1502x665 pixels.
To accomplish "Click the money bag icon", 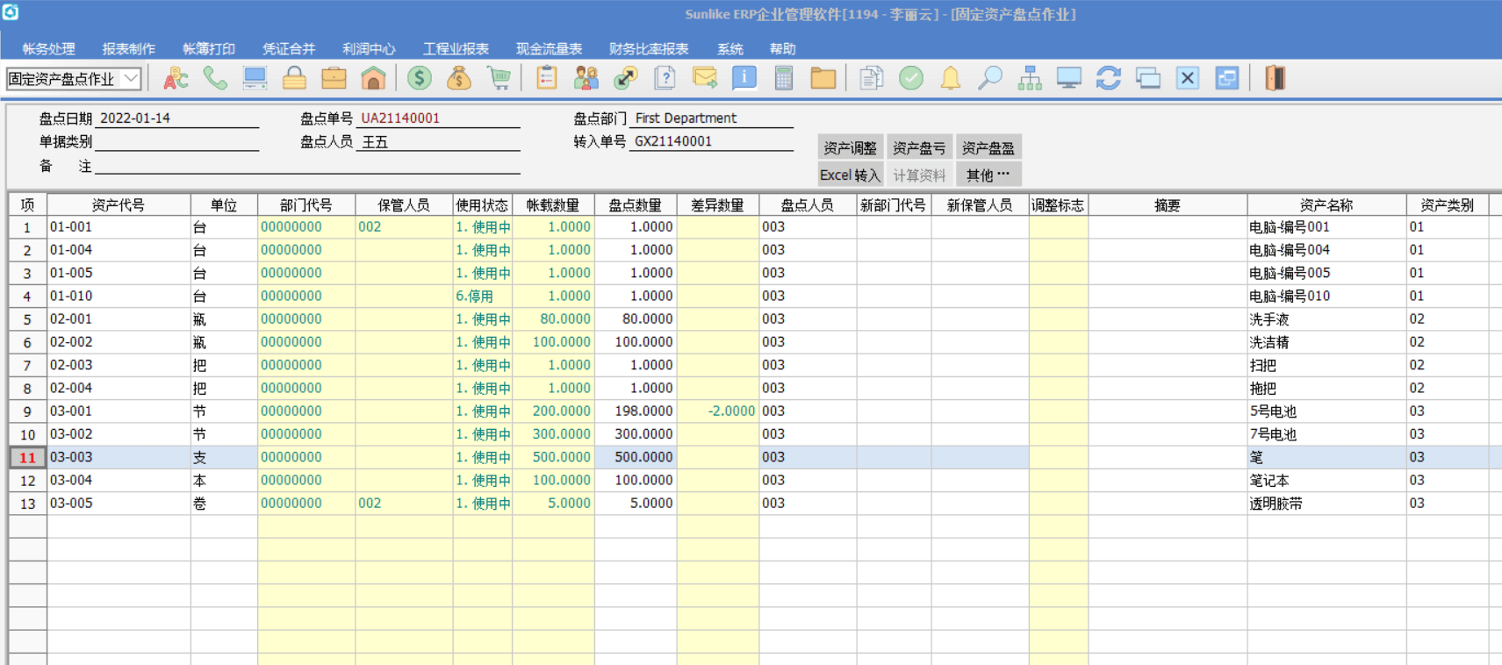I will coord(459,78).
